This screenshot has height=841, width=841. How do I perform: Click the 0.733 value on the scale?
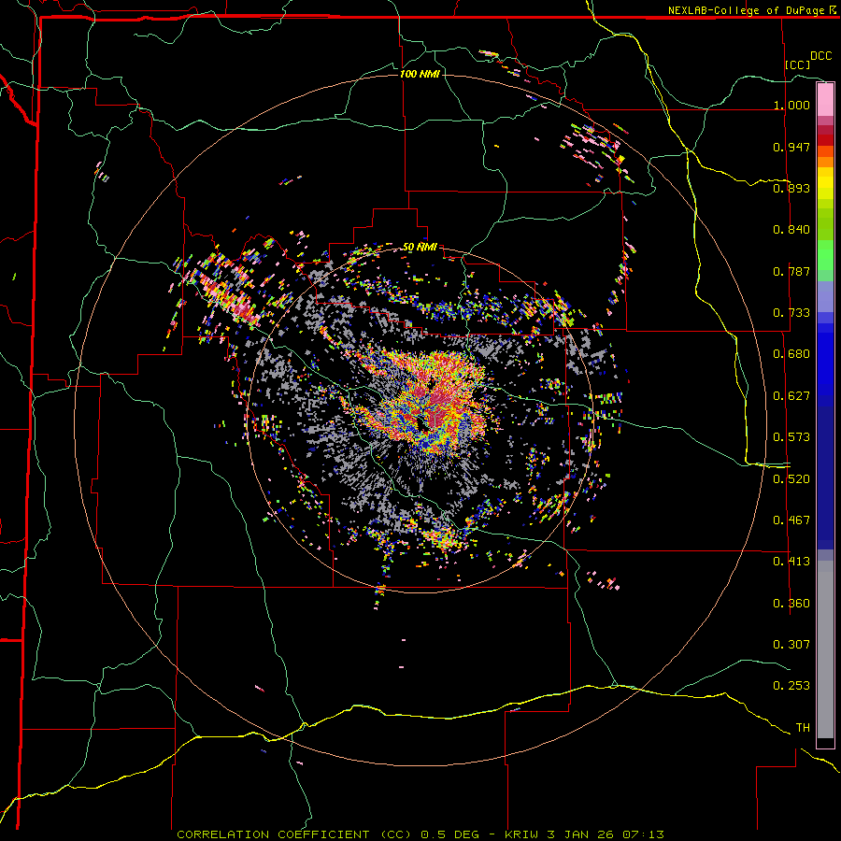(x=791, y=313)
